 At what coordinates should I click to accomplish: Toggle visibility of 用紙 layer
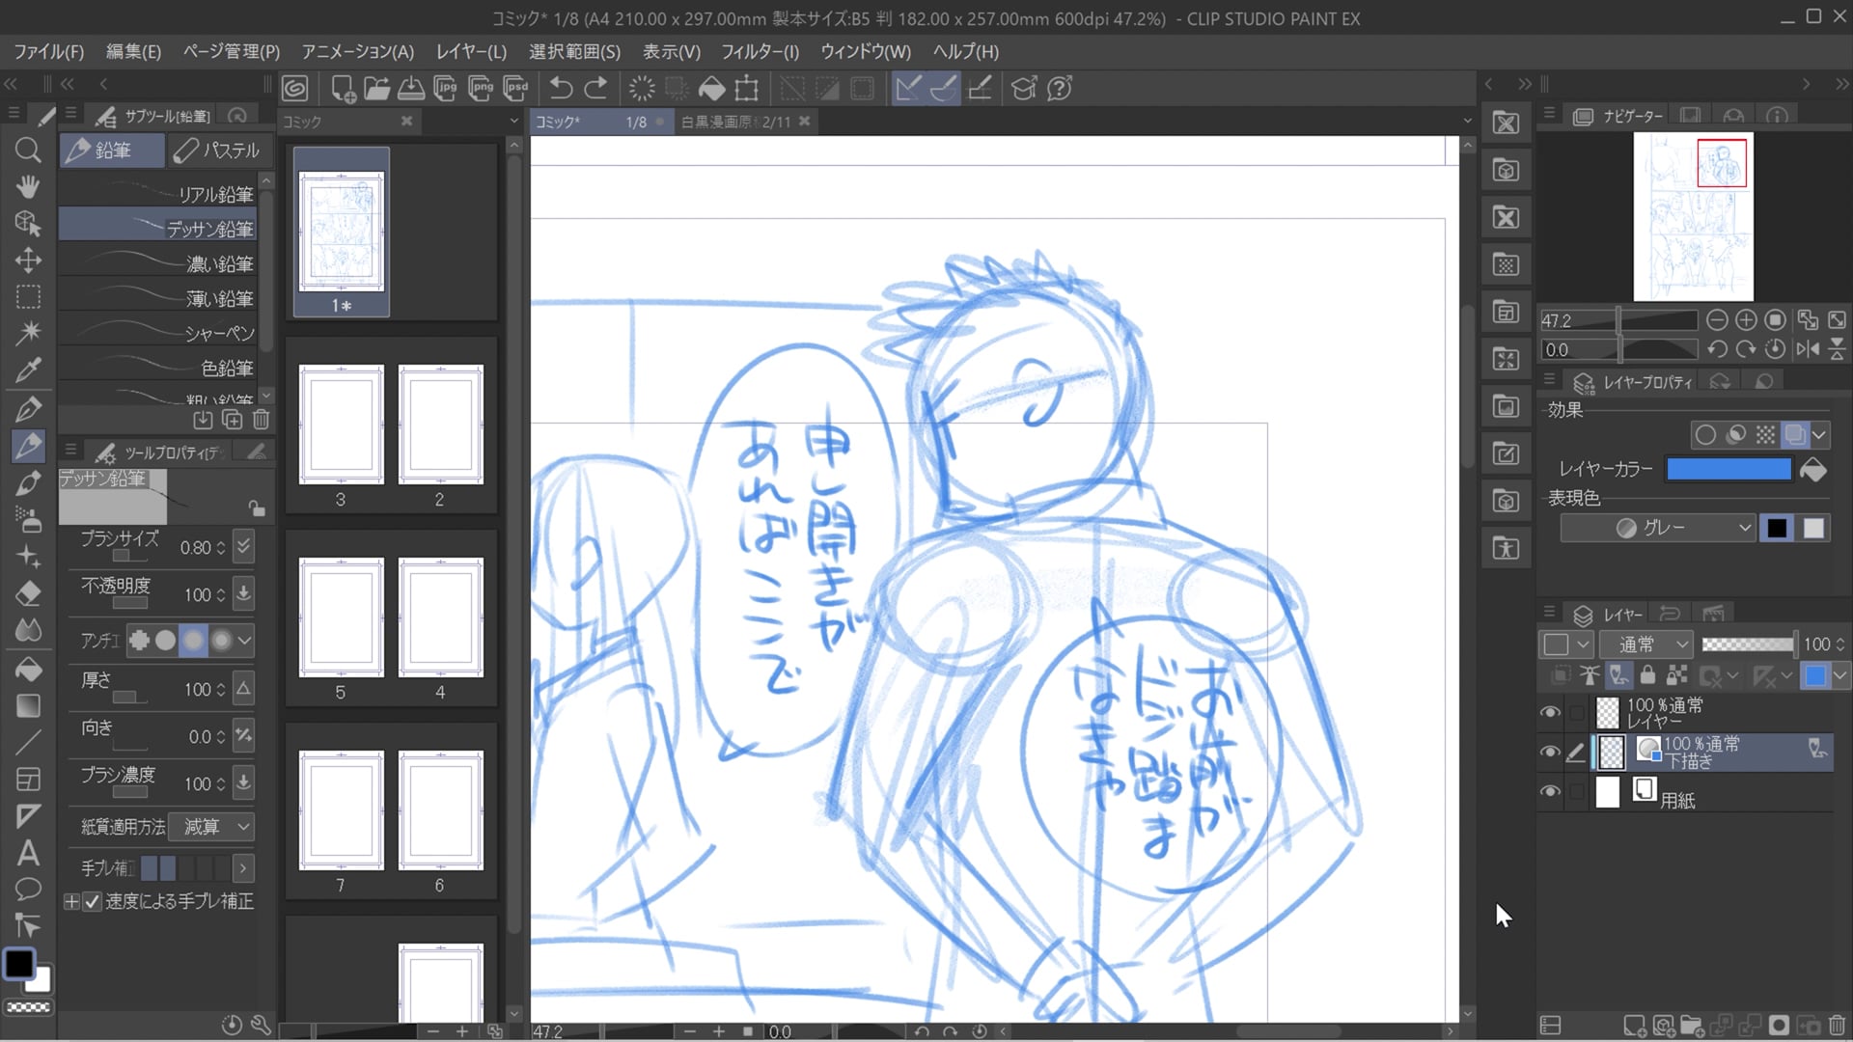click(1550, 791)
